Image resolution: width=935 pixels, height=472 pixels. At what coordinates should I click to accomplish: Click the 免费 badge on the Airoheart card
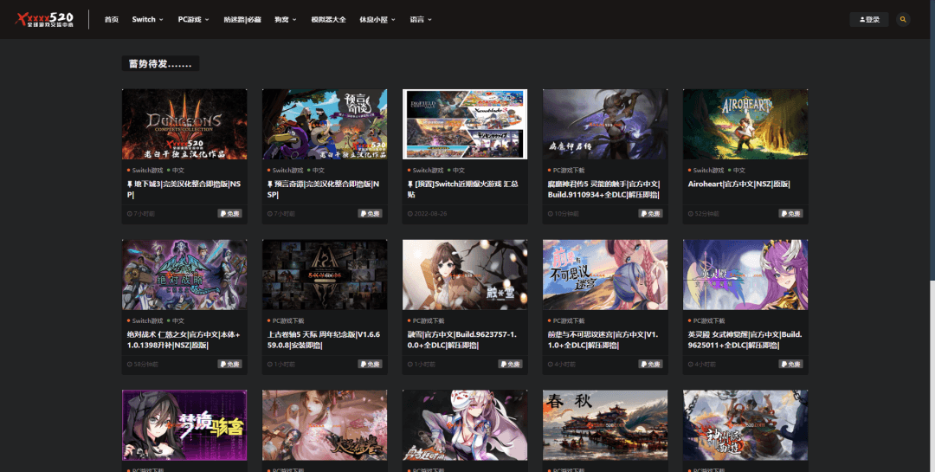click(790, 213)
